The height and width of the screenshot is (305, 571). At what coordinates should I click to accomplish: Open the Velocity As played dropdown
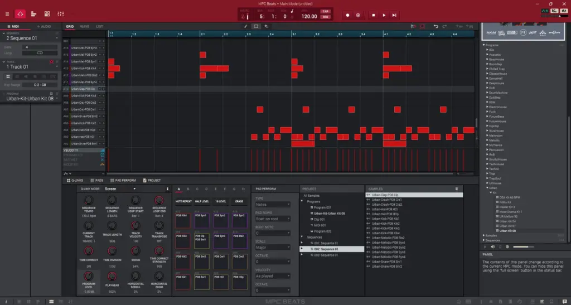pos(272,276)
